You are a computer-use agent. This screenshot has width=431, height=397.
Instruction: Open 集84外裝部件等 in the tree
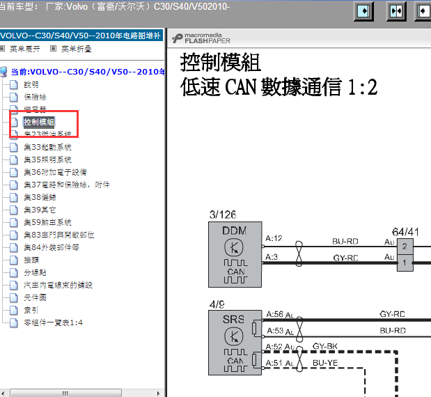(52, 247)
